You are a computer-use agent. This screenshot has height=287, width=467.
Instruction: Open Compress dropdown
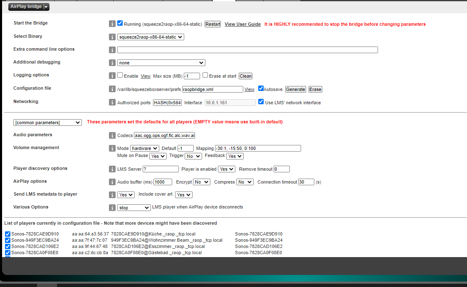click(245, 182)
